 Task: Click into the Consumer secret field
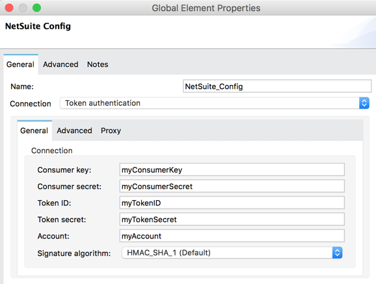click(x=232, y=187)
